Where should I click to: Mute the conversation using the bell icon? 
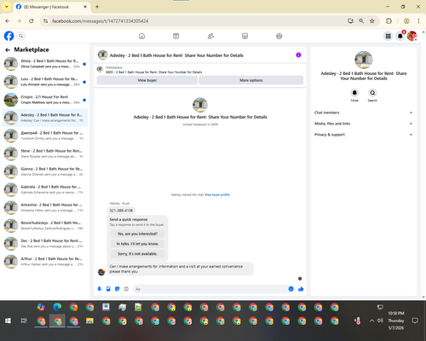[x=354, y=93]
